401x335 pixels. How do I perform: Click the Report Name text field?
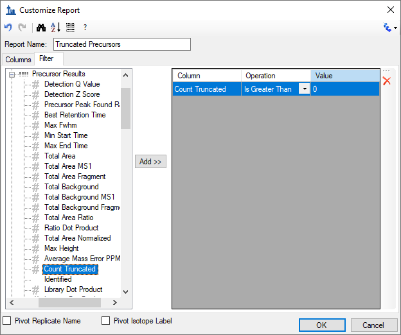[x=122, y=44]
